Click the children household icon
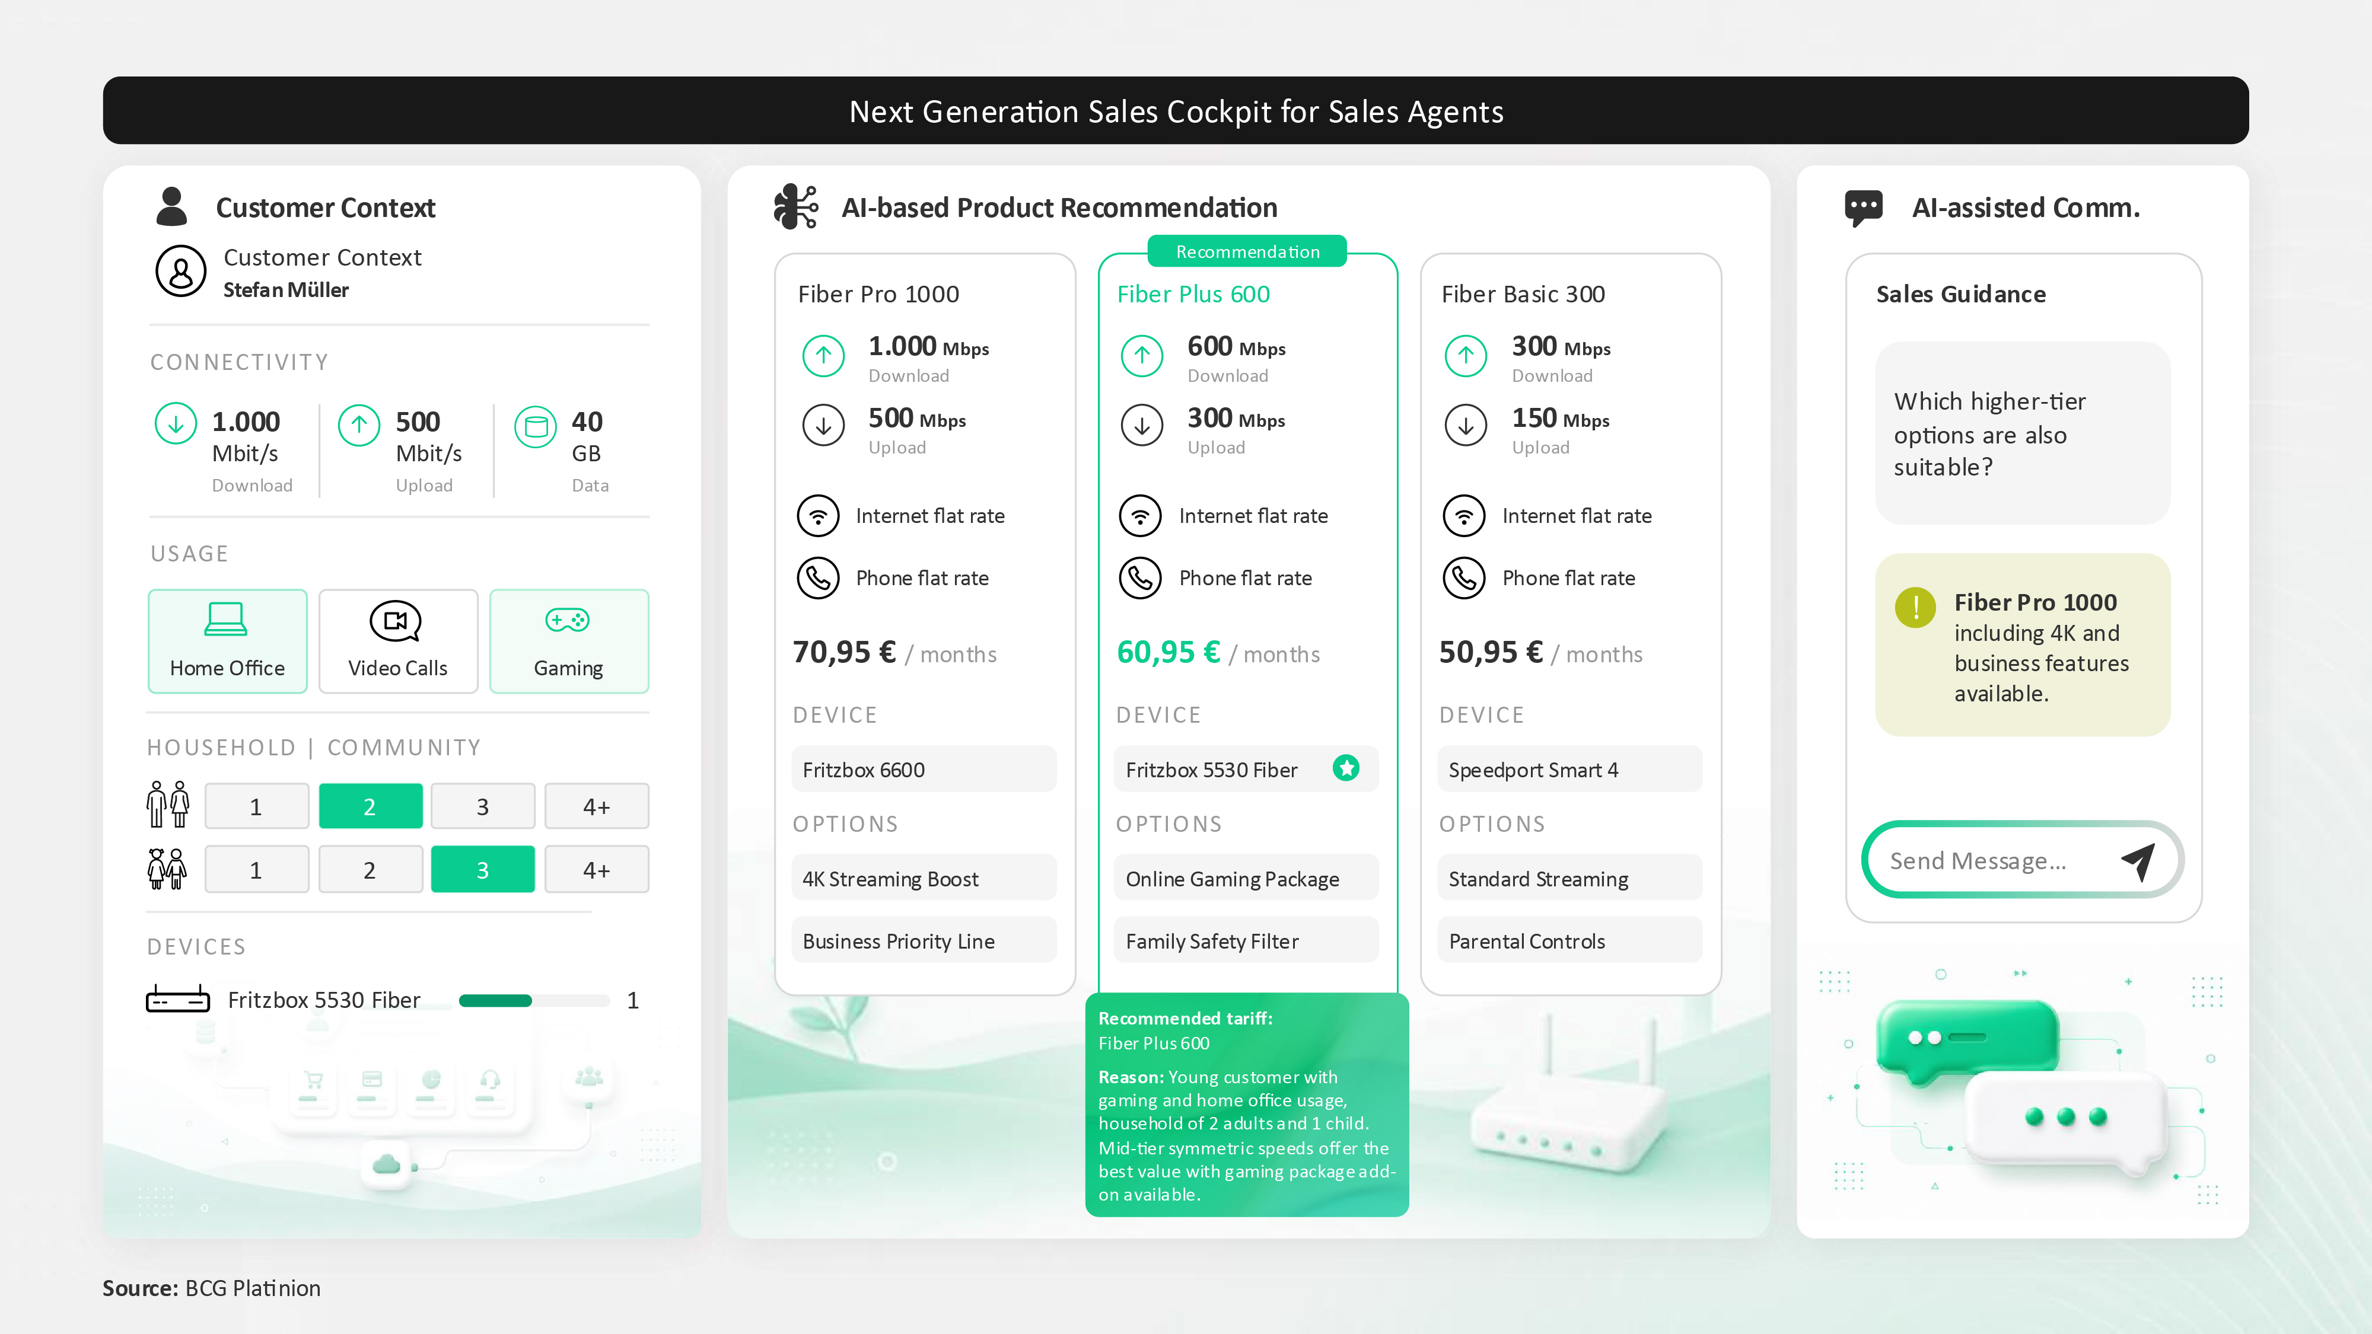 pos(168,868)
